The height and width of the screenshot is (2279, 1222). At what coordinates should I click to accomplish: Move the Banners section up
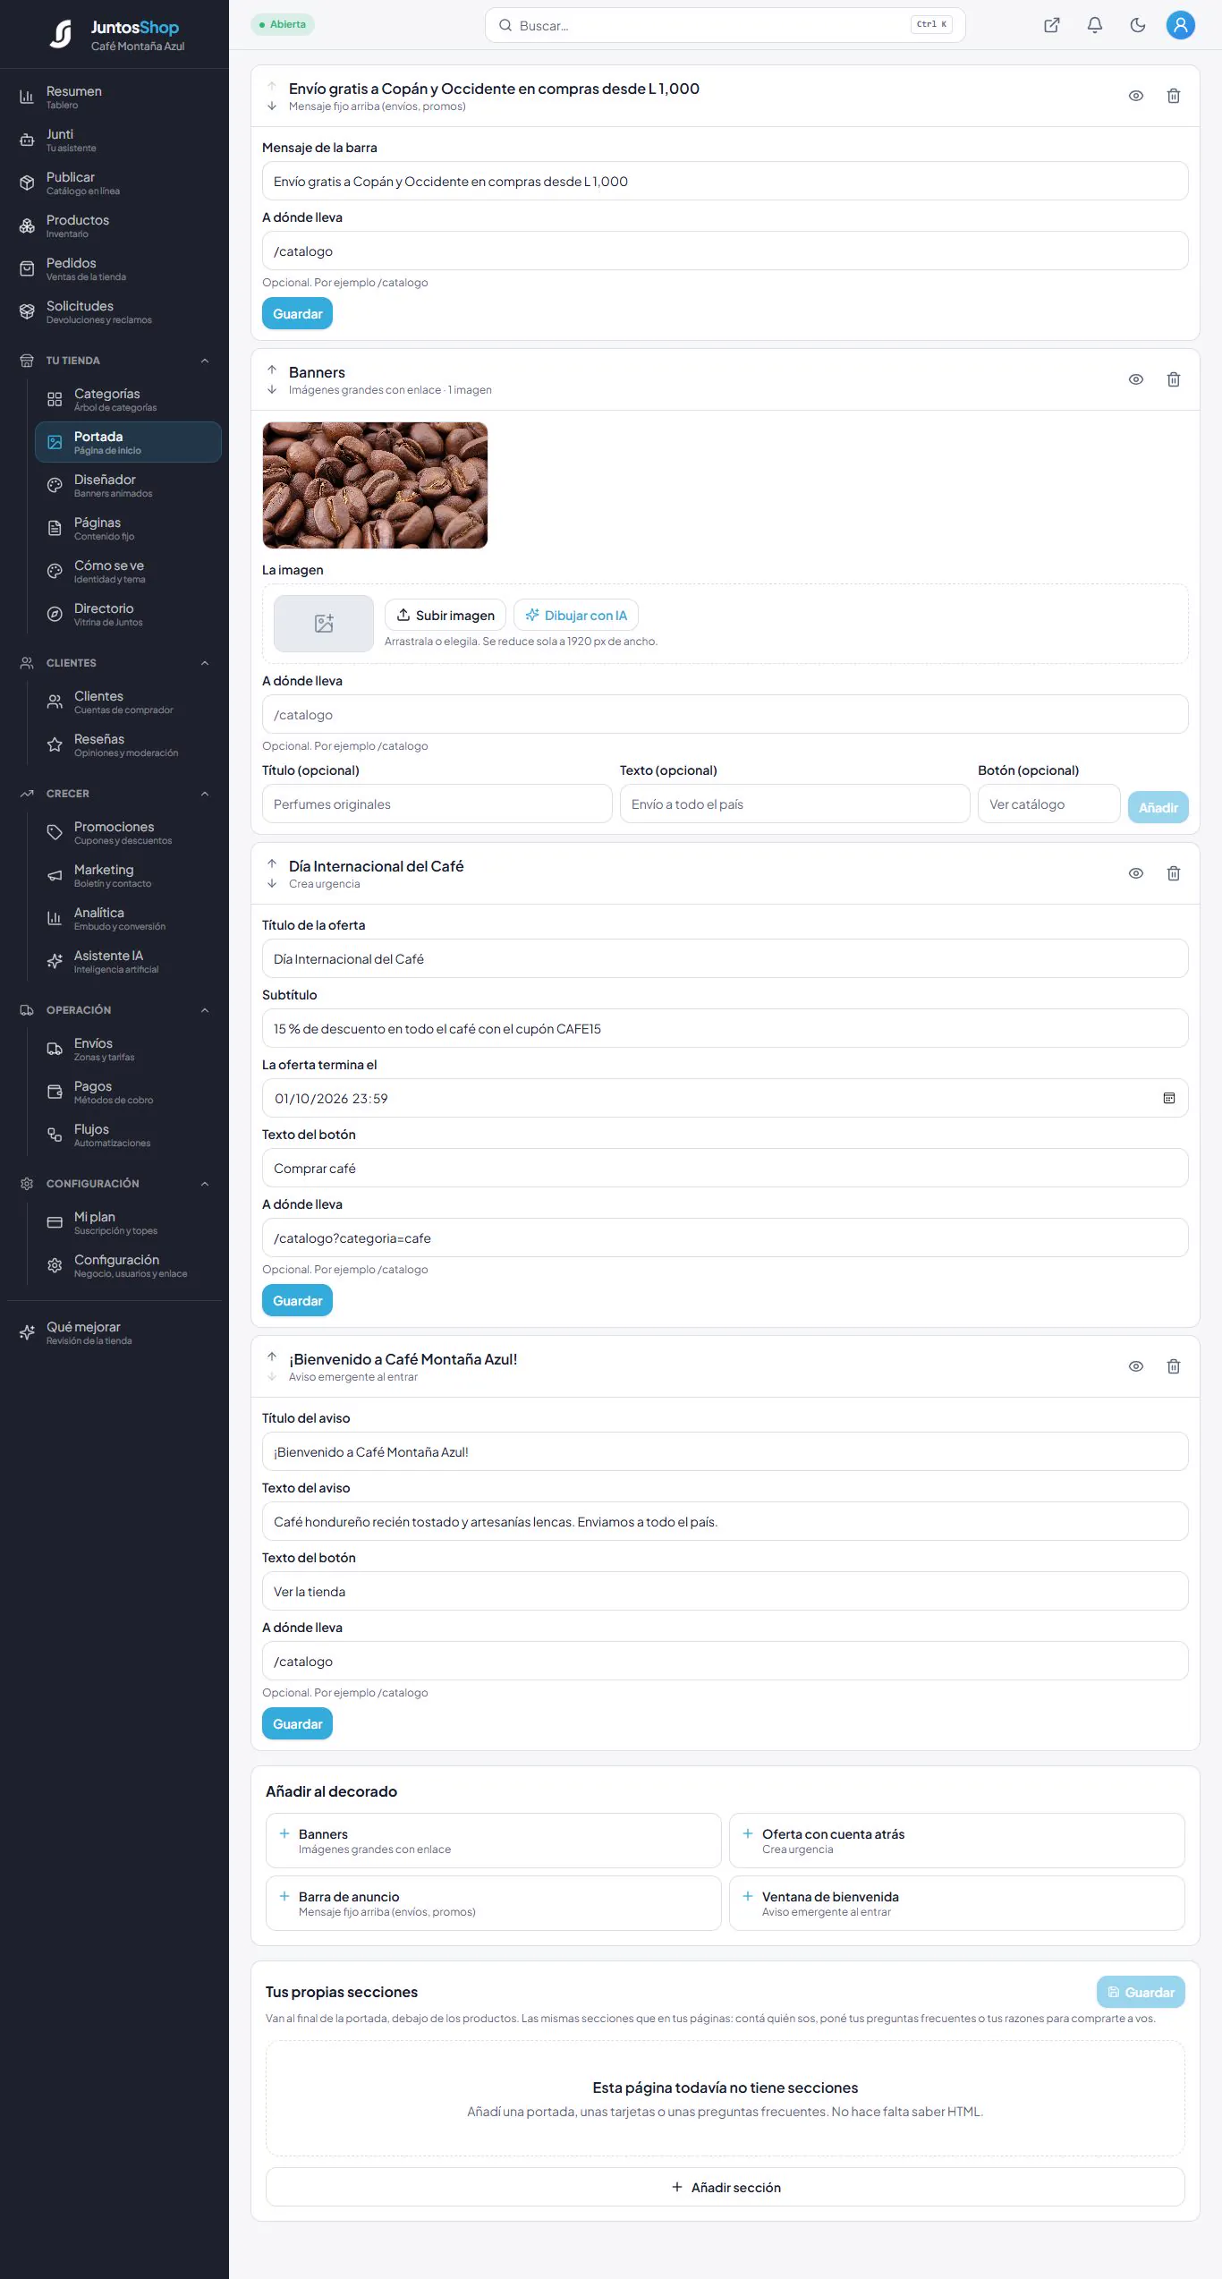coord(272,370)
